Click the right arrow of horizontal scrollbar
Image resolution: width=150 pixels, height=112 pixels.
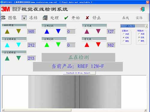click(x=145, y=110)
